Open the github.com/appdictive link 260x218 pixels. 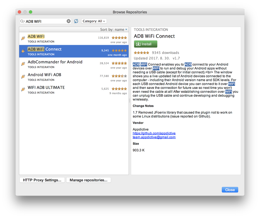[154, 133]
